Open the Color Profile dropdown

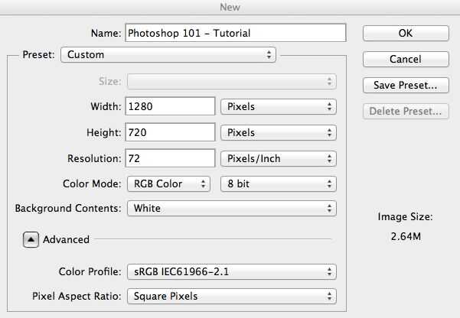[x=232, y=271]
